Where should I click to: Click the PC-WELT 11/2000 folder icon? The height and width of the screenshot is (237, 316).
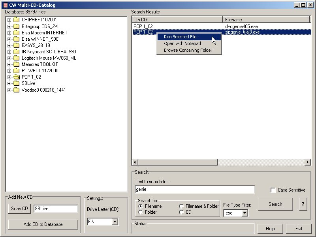click(16, 71)
